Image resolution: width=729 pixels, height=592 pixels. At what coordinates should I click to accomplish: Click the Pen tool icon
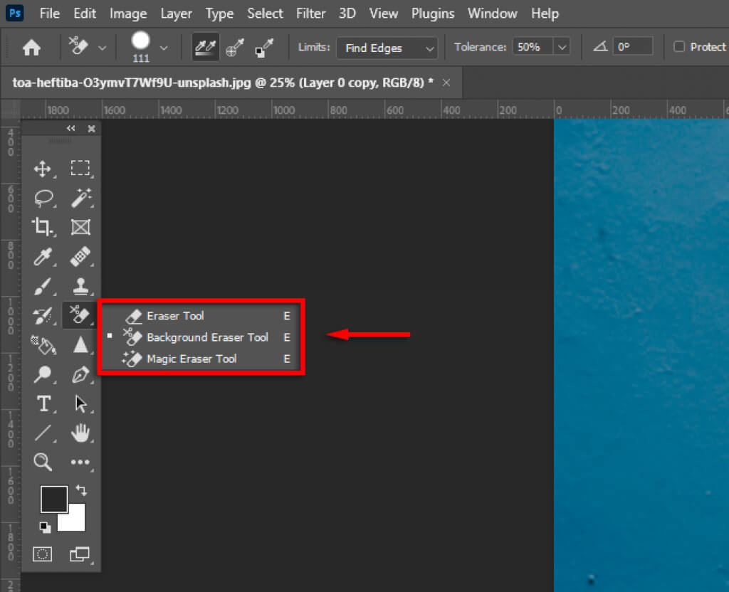(80, 374)
